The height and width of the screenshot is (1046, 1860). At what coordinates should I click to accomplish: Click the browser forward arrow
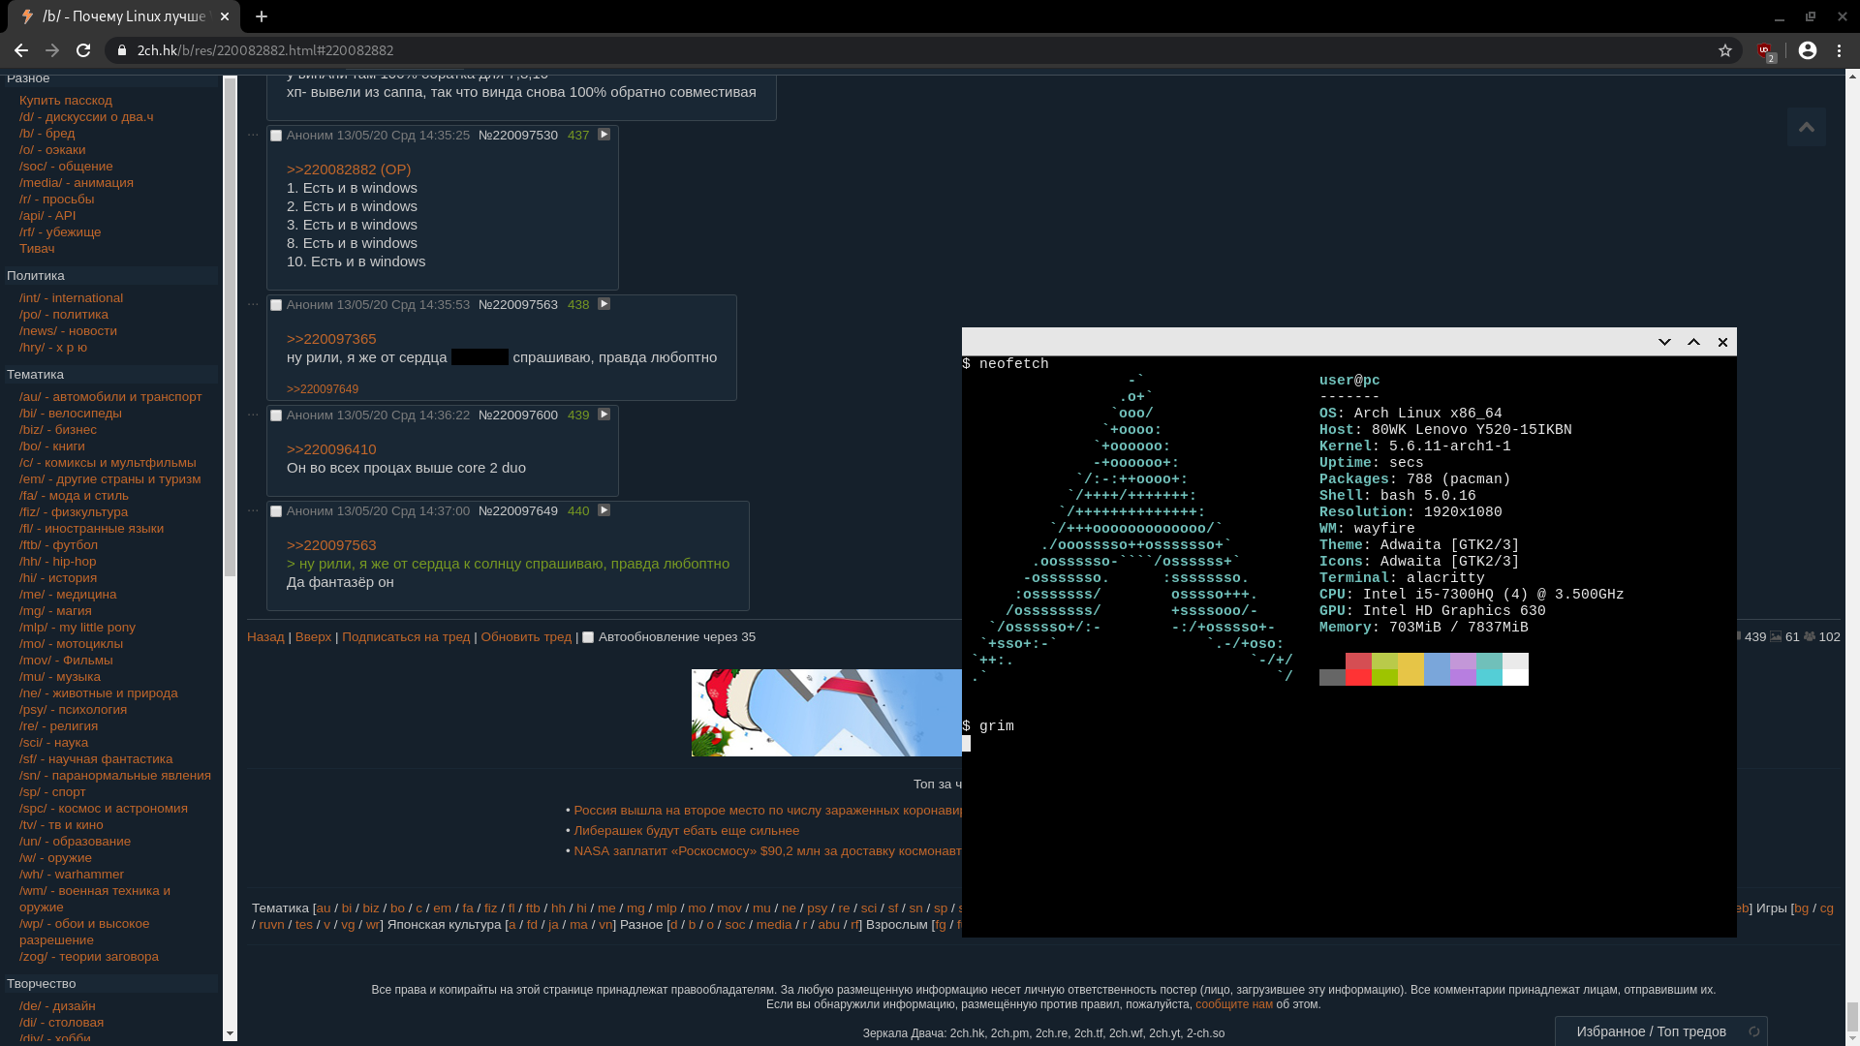(52, 50)
